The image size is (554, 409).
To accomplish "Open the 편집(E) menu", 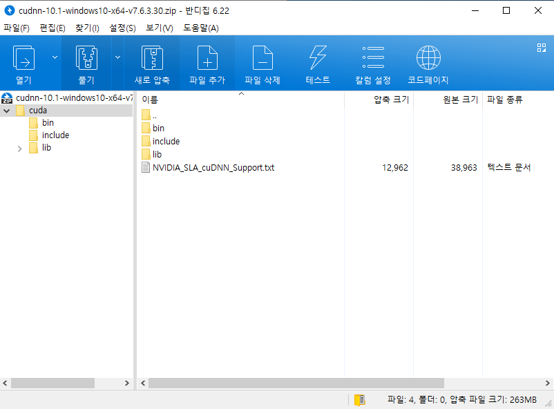I will (52, 28).
